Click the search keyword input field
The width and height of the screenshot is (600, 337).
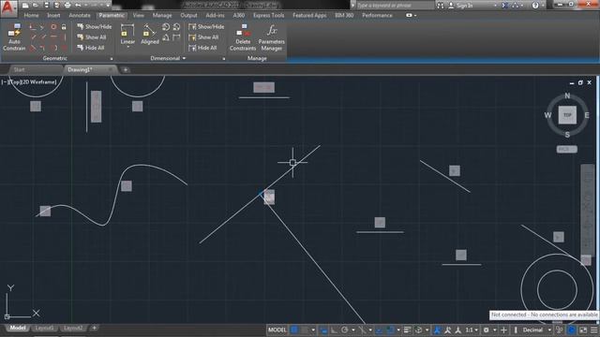click(x=395, y=6)
